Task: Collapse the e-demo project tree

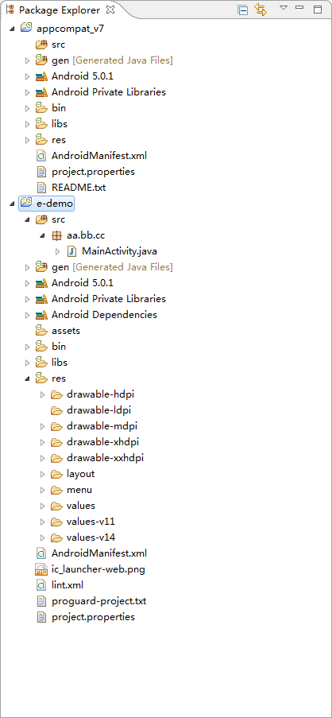Action: [12, 204]
